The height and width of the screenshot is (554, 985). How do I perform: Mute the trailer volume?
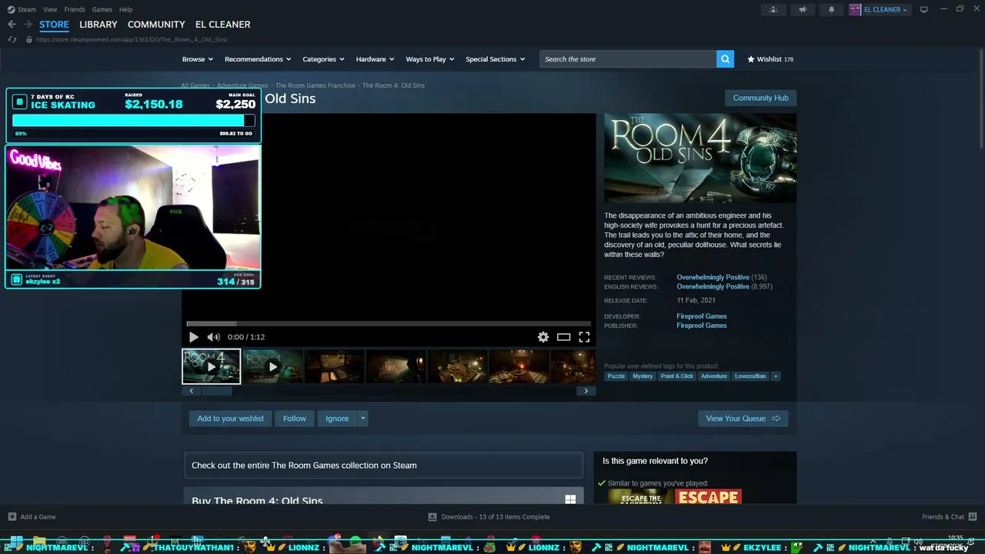pos(213,337)
